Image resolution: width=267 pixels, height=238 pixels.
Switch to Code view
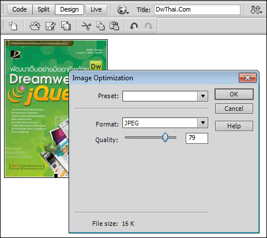point(20,9)
